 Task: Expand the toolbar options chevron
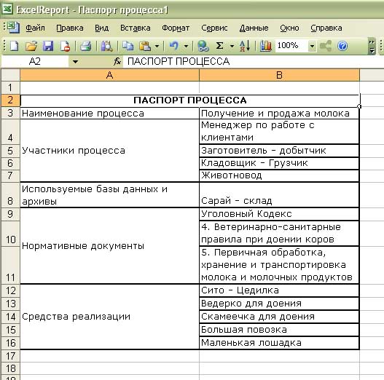(372, 47)
